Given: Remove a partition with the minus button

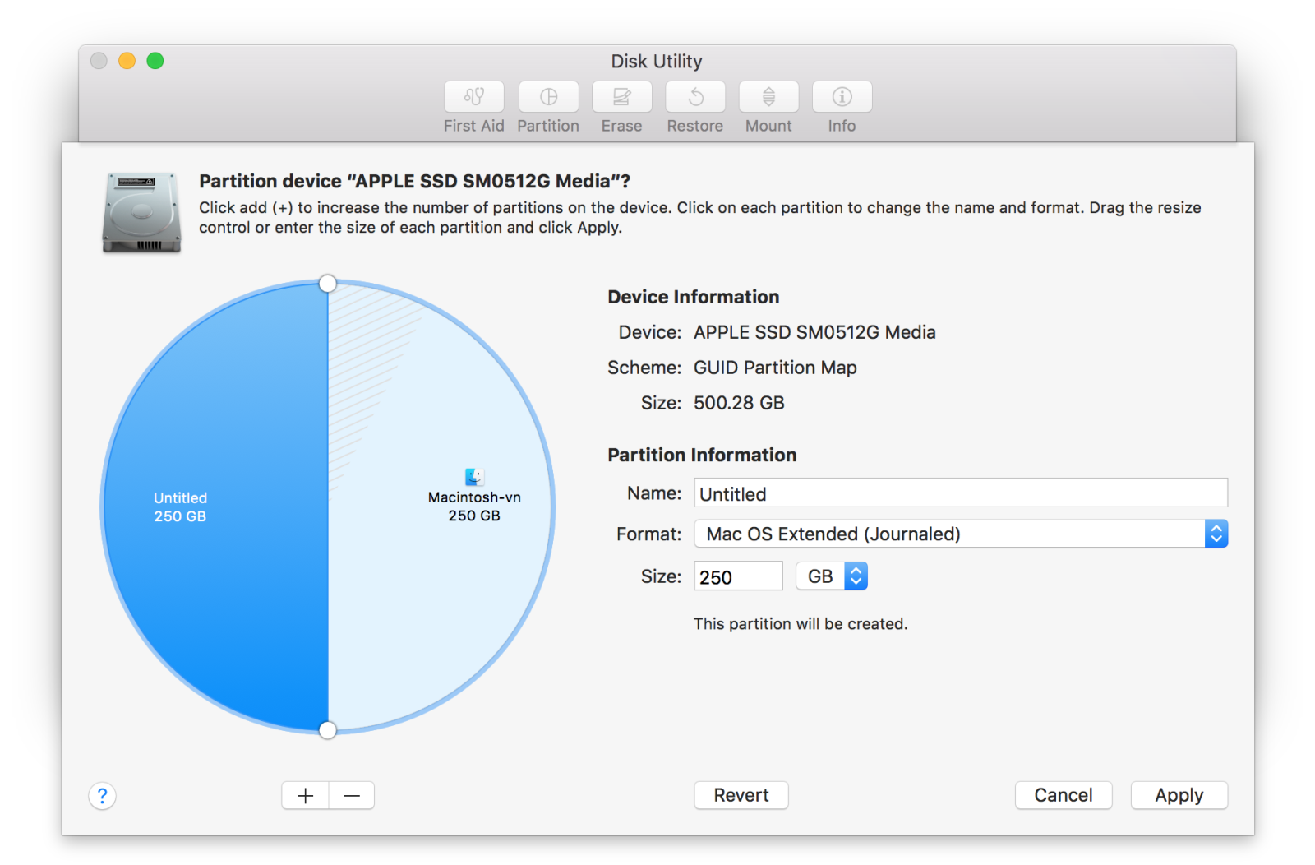Looking at the screenshot, I should [x=352, y=795].
